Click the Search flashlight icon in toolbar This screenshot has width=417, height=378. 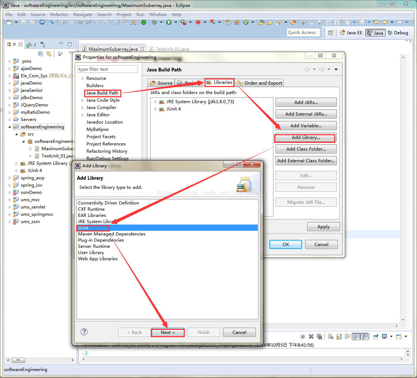tap(279, 22)
